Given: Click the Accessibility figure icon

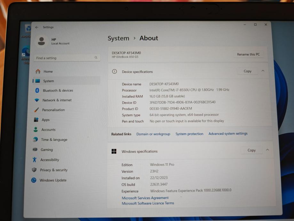Looking at the screenshot, I should (35, 160).
